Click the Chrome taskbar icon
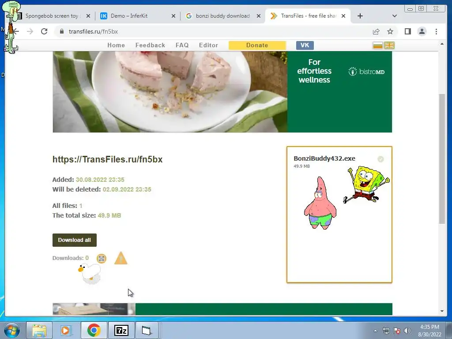Viewport: 452px width, 339px height. 94,330
